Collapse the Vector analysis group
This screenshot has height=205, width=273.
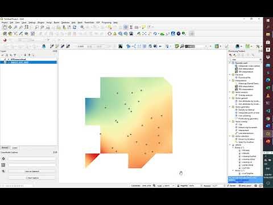230,92
